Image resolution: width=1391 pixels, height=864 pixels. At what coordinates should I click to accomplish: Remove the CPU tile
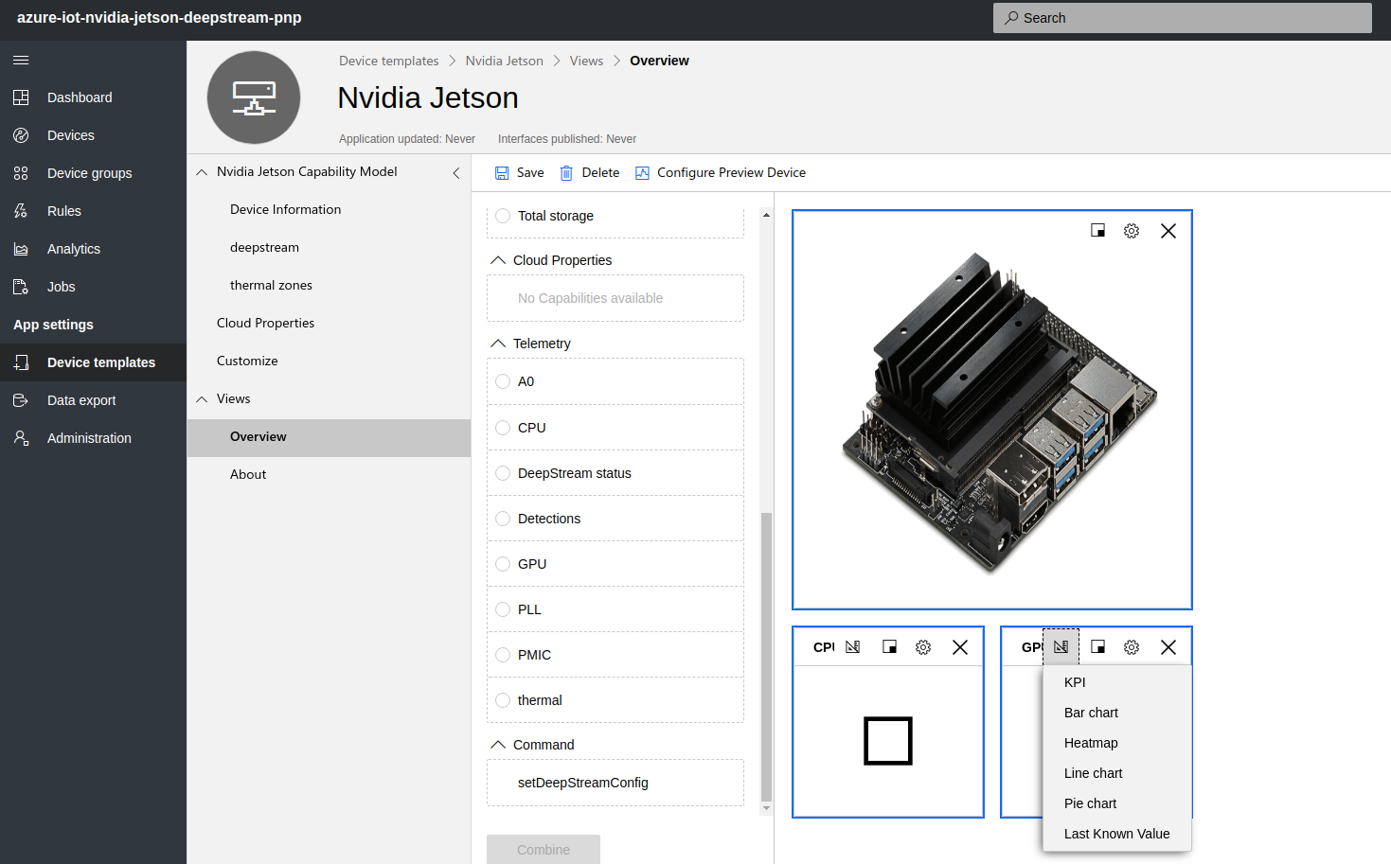(x=960, y=647)
